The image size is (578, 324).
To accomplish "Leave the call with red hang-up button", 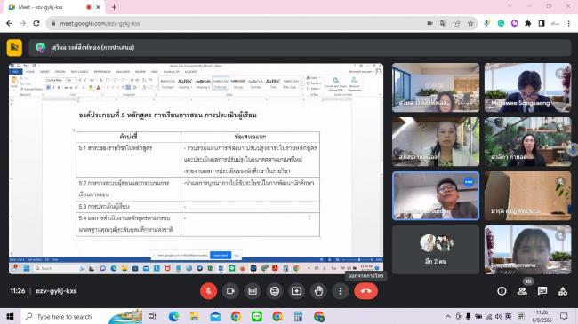I will point(365,291).
